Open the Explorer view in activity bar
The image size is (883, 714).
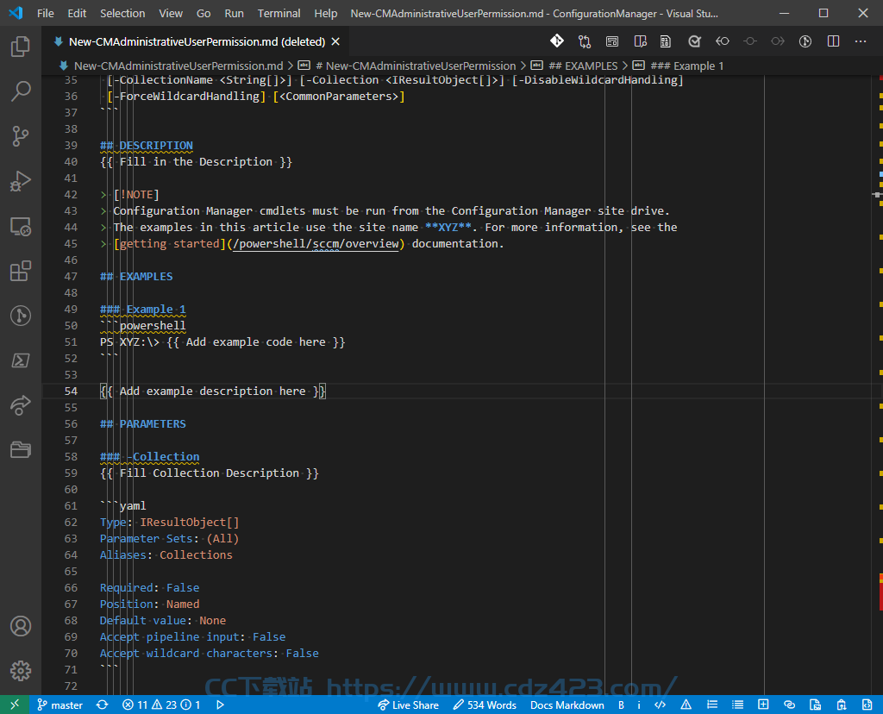pos(21,47)
